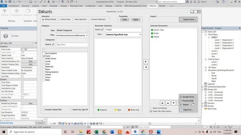Select the Width selected parameter
The width and height of the screenshot is (241, 135).
click(156, 33)
